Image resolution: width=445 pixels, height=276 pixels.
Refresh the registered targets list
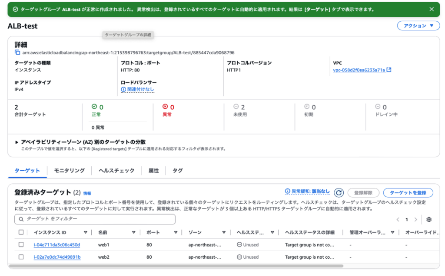[x=339, y=193]
